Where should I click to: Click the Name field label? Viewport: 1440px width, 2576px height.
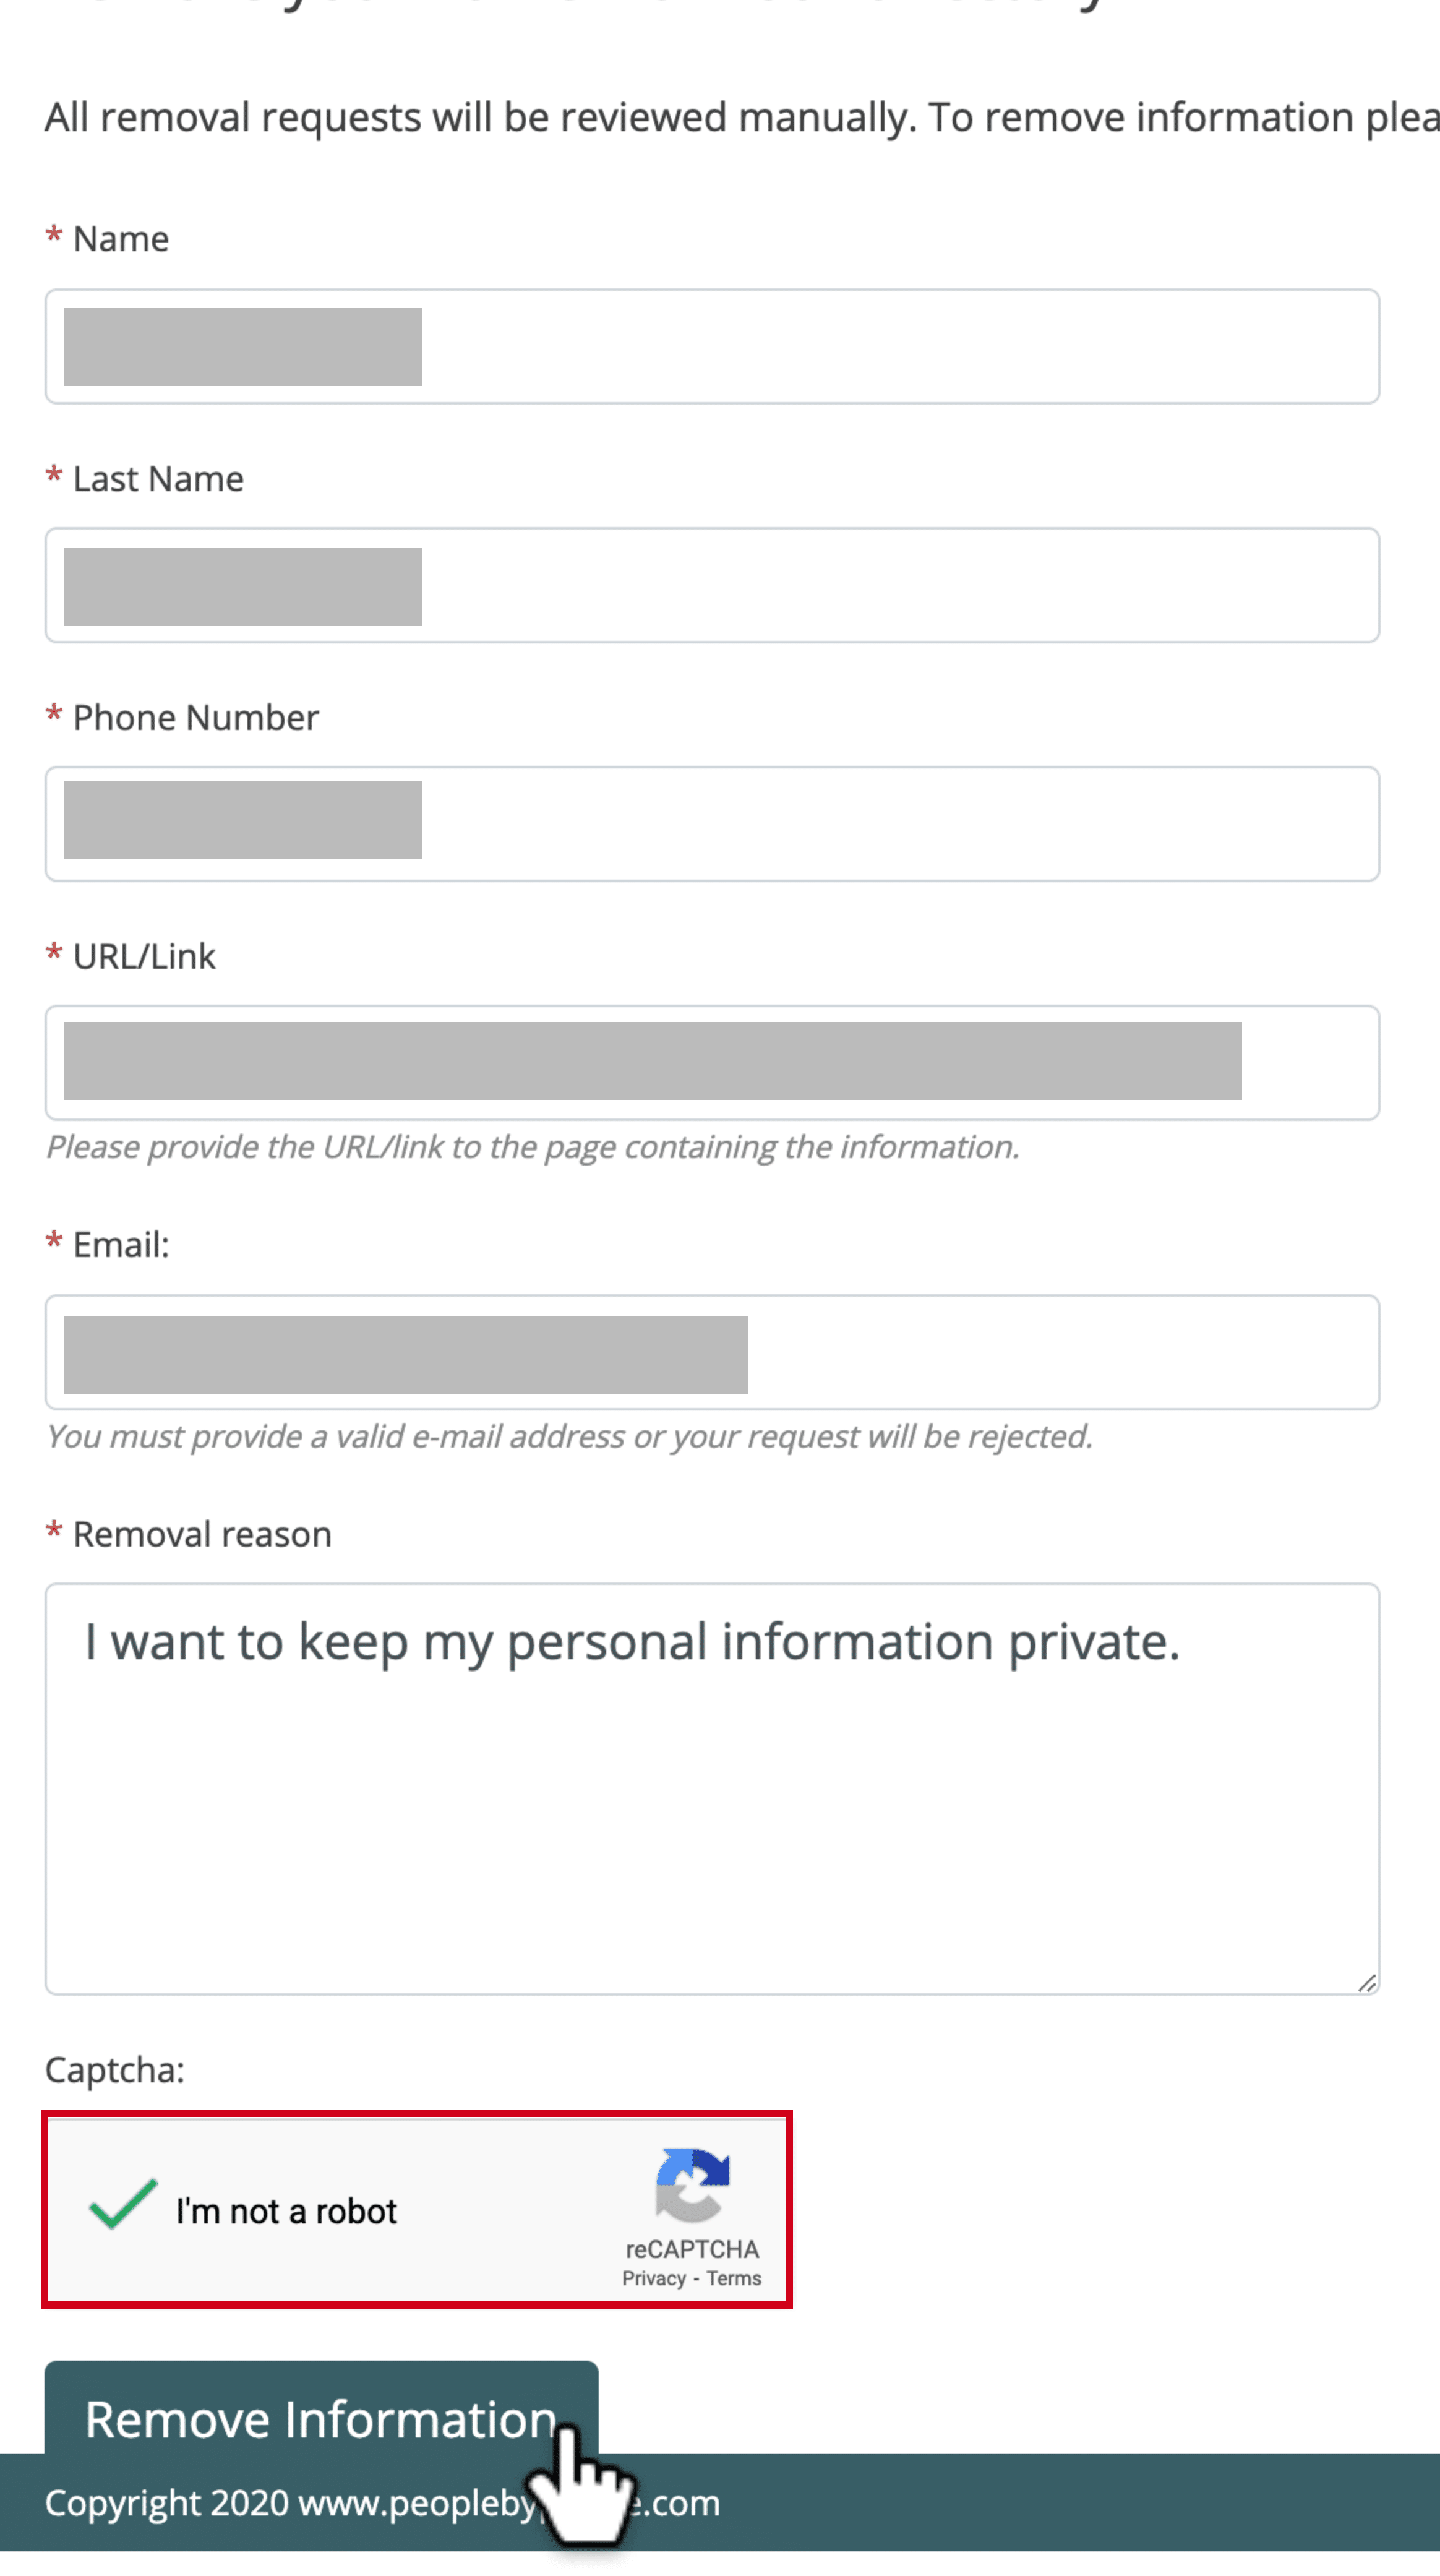tap(121, 240)
